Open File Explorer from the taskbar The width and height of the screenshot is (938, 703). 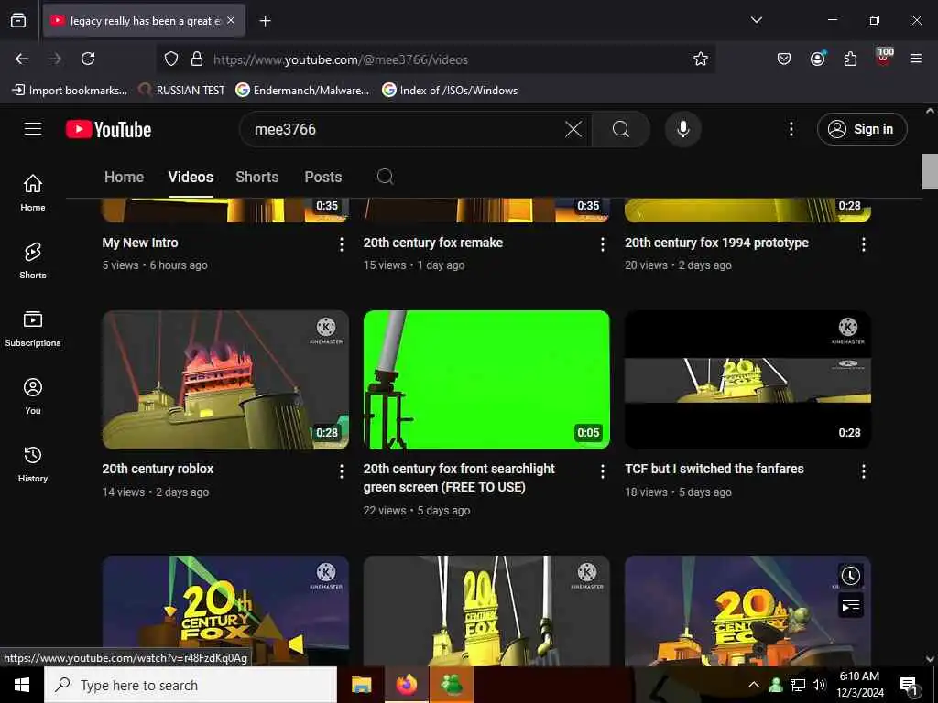361,685
